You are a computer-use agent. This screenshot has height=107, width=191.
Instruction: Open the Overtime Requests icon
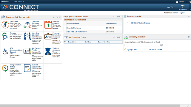pos(27,25)
